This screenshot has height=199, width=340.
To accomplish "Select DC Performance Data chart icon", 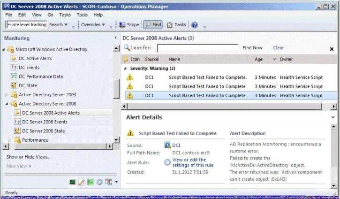I will 14,77.
